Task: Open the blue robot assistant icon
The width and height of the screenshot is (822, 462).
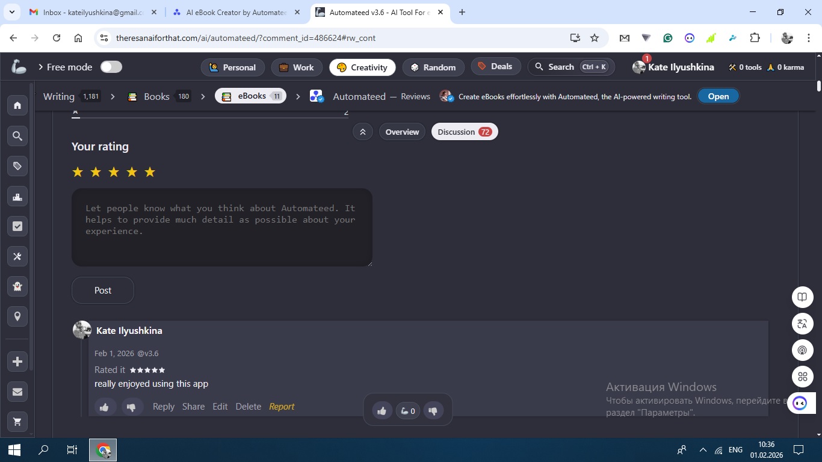Action: (800, 403)
